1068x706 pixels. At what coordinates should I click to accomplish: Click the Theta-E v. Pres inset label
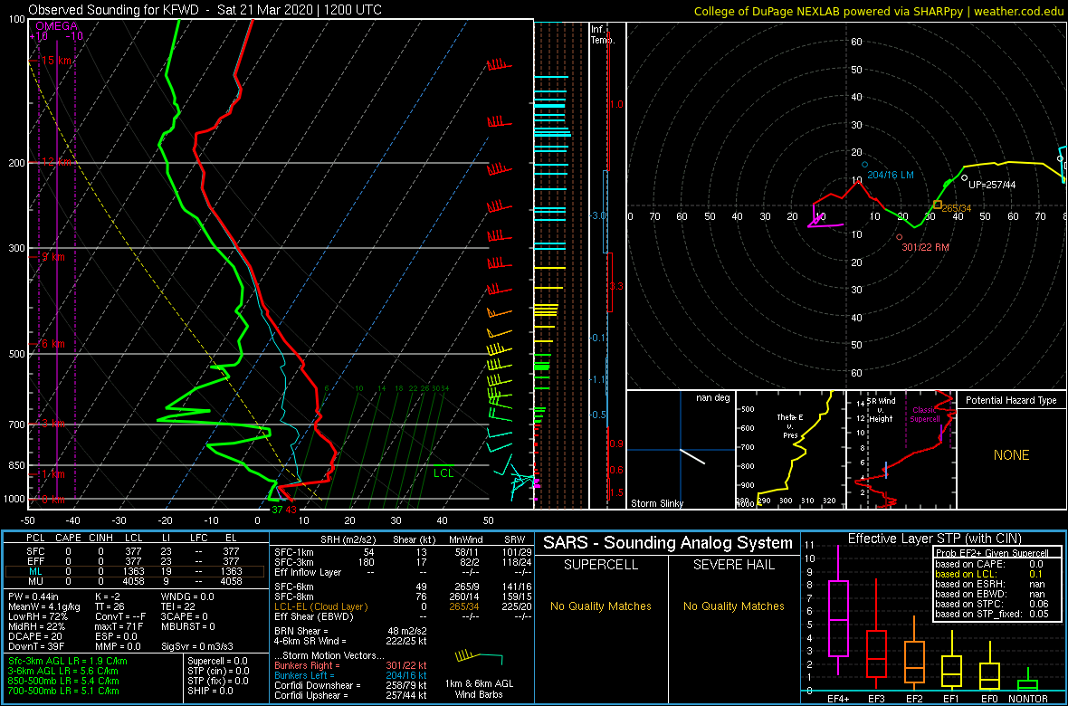791,428
